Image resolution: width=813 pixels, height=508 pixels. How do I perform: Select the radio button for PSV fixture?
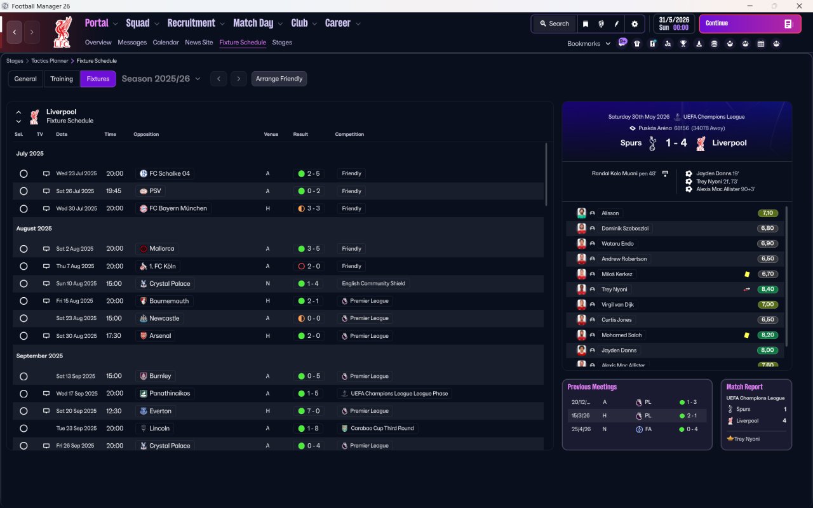24,191
